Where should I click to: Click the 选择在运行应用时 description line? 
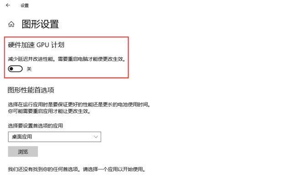79,104
